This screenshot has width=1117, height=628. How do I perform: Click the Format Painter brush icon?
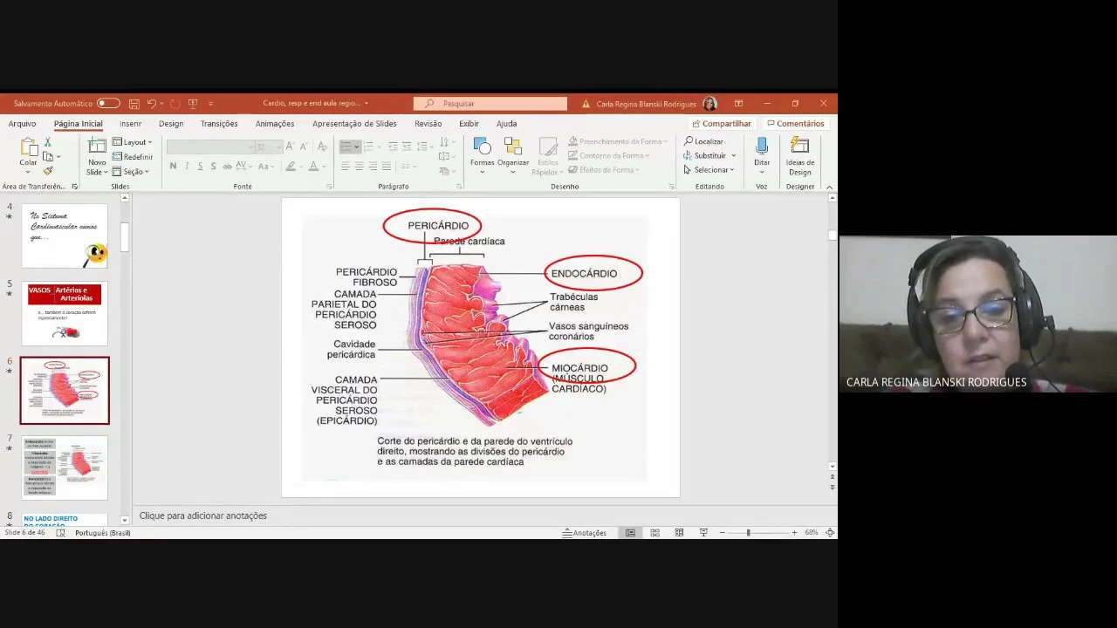(47, 171)
